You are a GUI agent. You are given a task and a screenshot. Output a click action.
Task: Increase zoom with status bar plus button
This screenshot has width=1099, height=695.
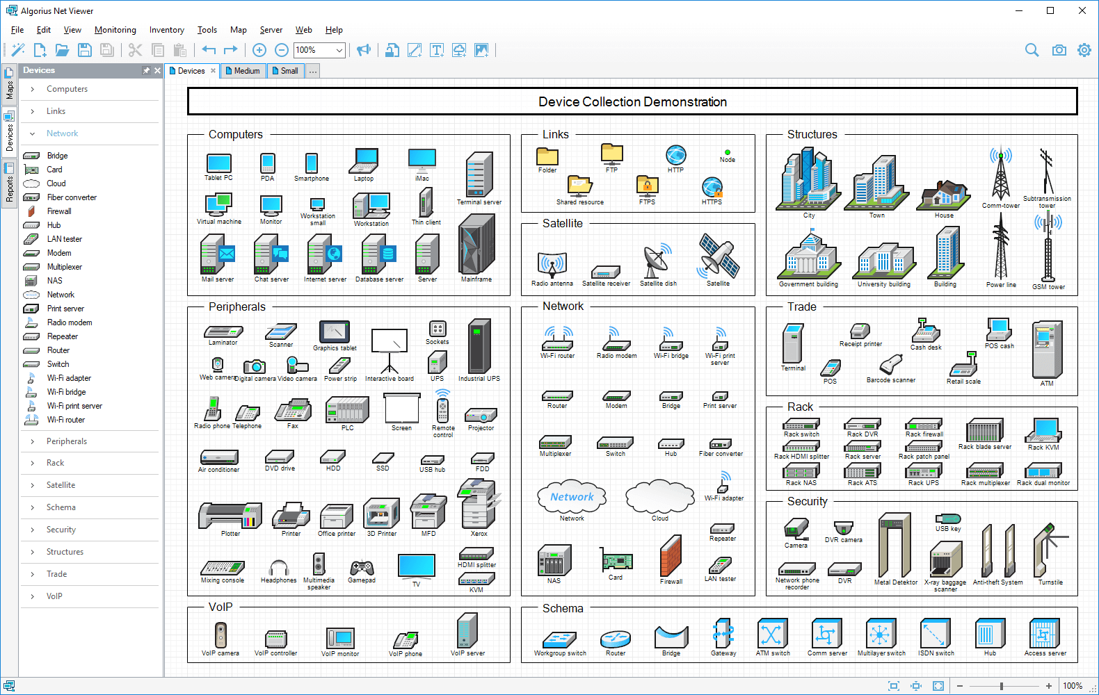point(1049,686)
